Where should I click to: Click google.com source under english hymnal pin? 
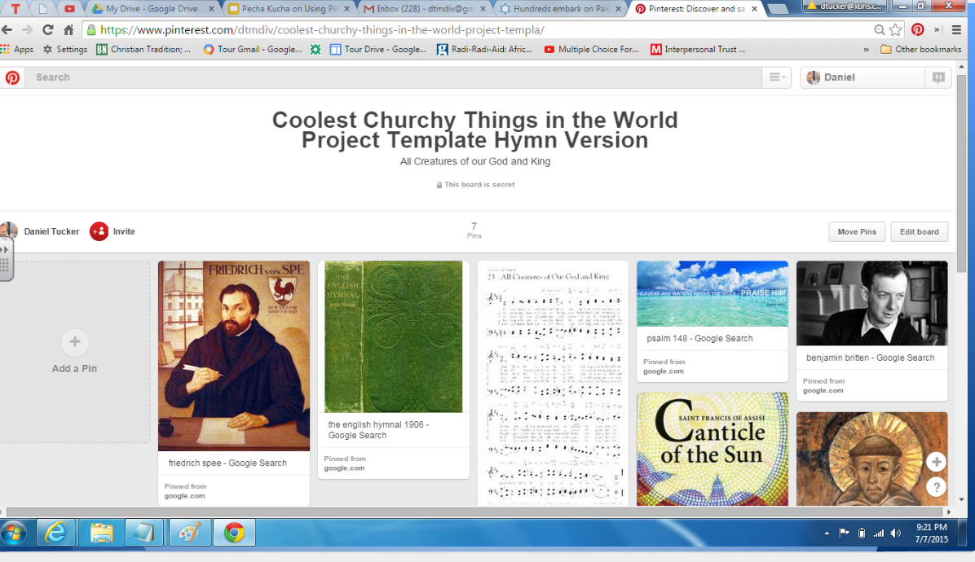(344, 468)
